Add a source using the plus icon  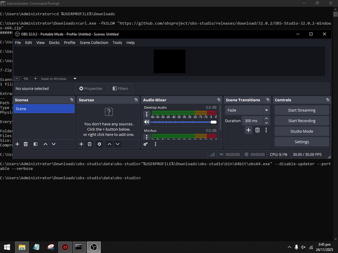pos(81,144)
